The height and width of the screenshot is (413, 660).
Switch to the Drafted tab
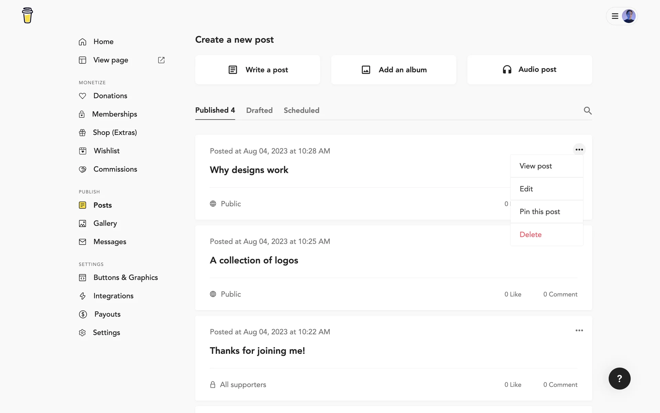coord(259,110)
